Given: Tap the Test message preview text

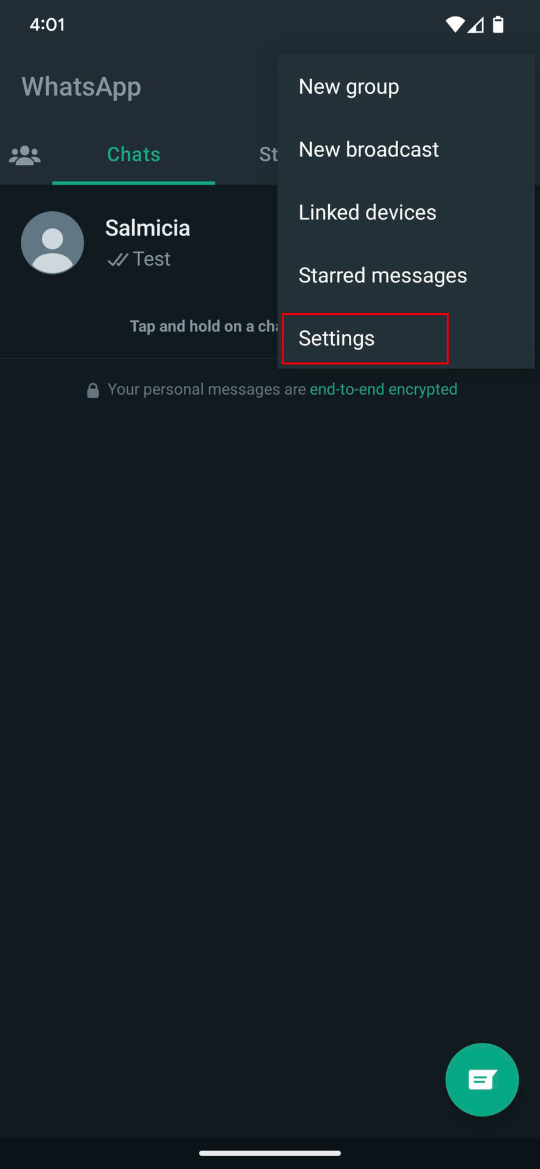Looking at the screenshot, I should (x=152, y=259).
